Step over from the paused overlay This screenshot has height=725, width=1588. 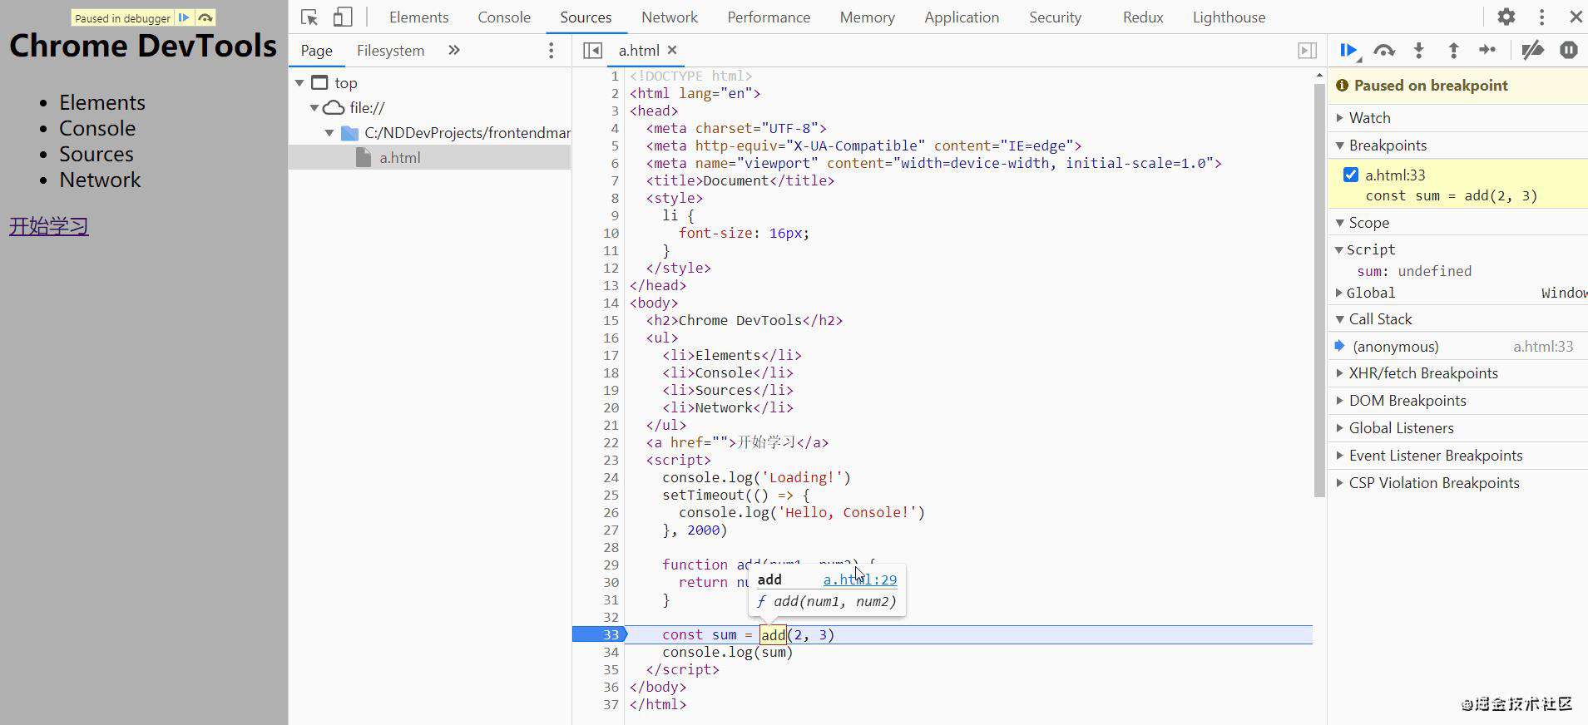pyautogui.click(x=205, y=17)
